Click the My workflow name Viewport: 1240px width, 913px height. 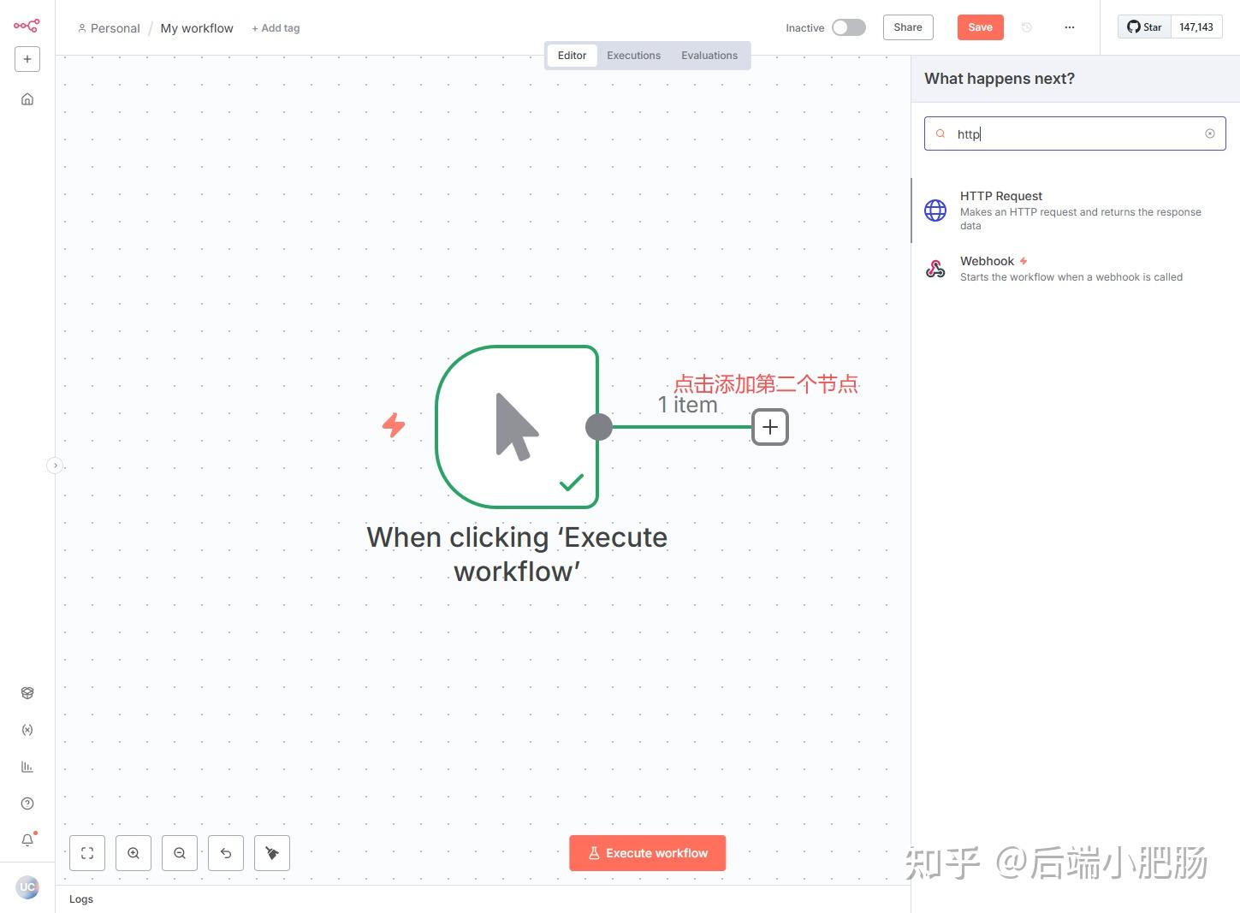[197, 28]
